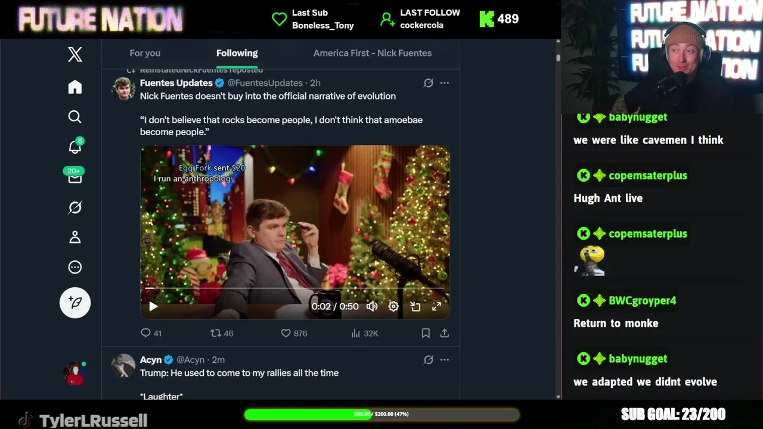Click chat username BWCgroyper4
Viewport: 763px width, 429px height.
tap(643, 301)
